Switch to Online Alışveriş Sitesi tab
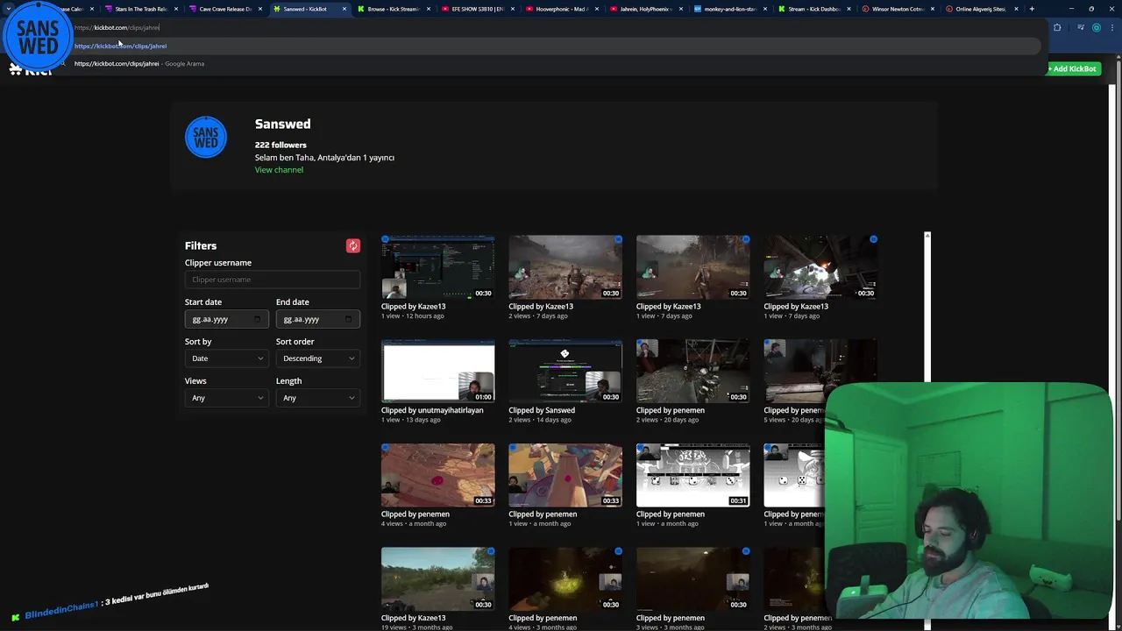Screen dimensions: 1122x631 982,9
